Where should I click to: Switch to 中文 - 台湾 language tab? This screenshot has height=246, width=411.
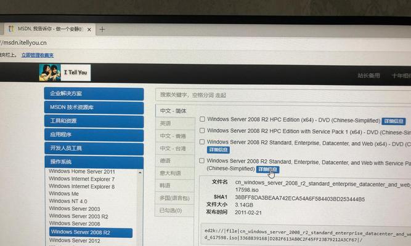[x=174, y=148]
